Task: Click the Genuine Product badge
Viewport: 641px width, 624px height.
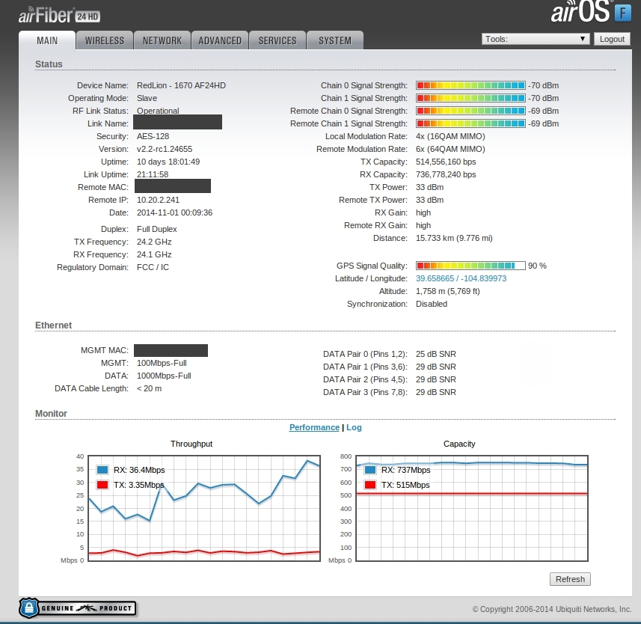Action: coord(77,608)
